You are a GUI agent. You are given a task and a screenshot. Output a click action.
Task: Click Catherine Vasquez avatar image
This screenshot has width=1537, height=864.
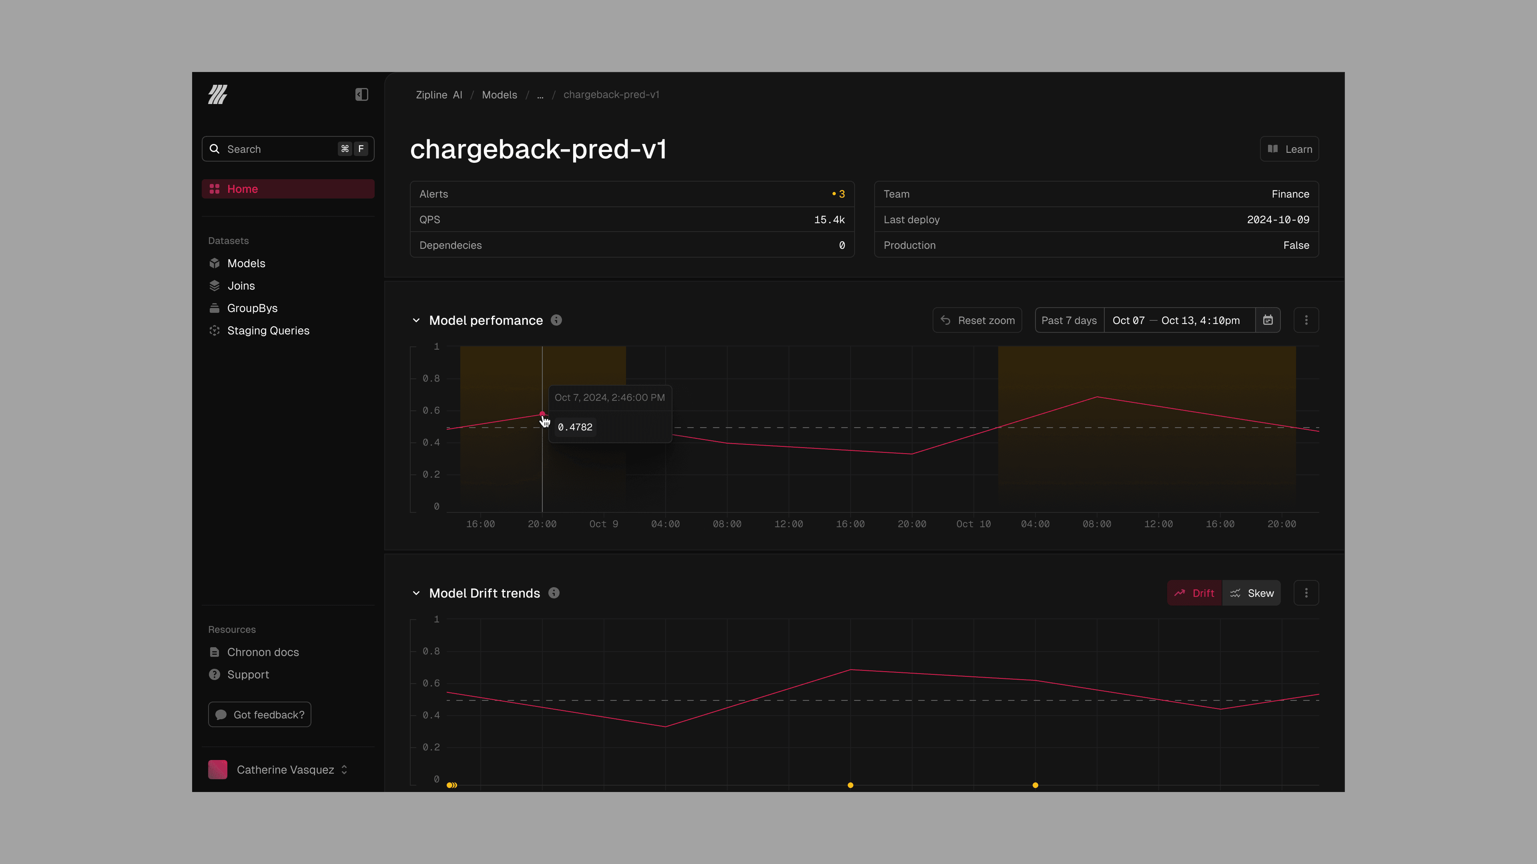(x=218, y=770)
